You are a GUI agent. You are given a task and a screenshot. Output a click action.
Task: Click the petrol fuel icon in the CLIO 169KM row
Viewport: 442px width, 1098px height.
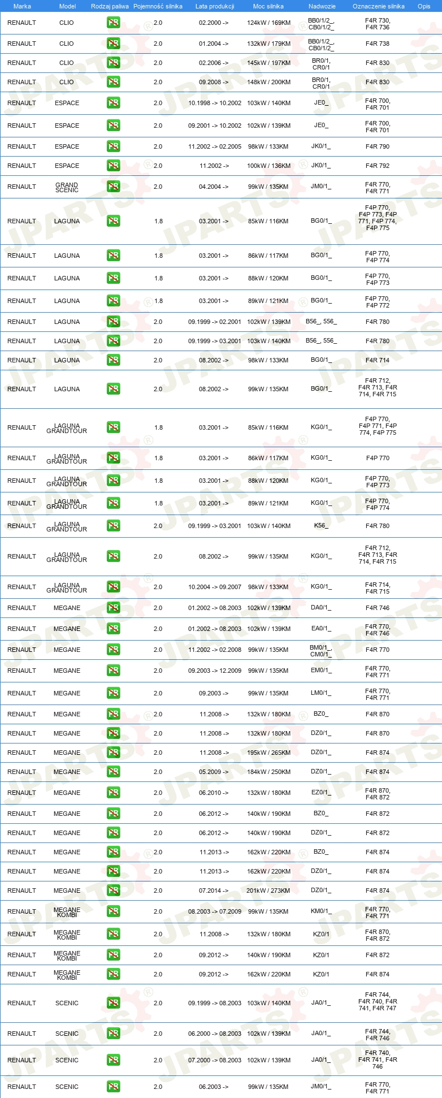(113, 23)
